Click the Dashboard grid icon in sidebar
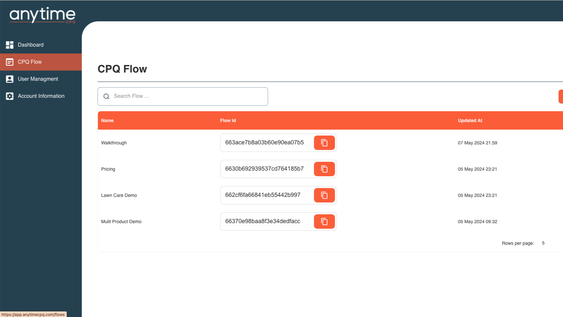The height and width of the screenshot is (317, 563). (10, 45)
